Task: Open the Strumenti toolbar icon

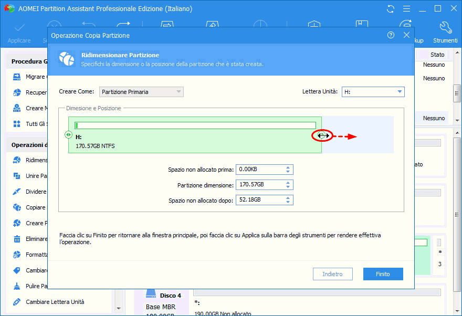Action: click(x=446, y=28)
